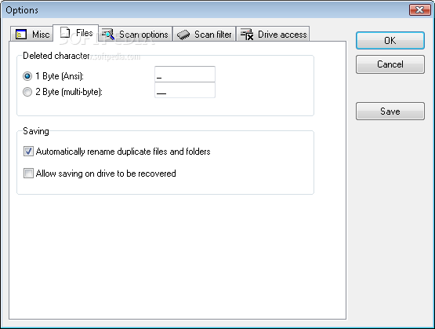Click the 1 Byte deleted character field
Screen dimensions: 435x329
click(x=185, y=74)
